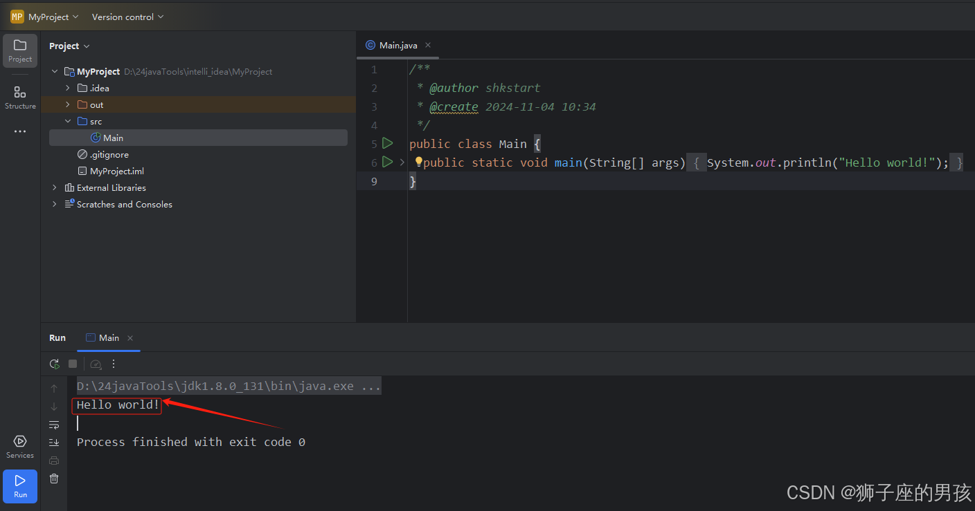Open the Run tool window button

(x=20, y=486)
